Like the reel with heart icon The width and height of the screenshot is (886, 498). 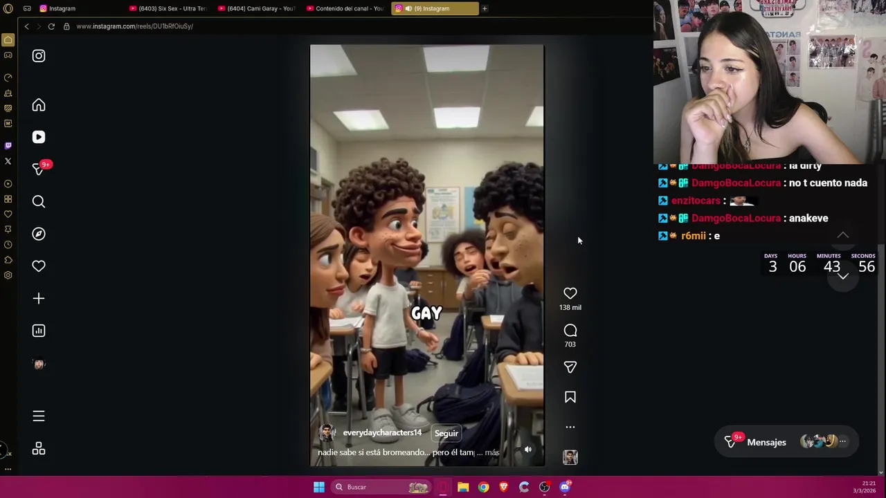coord(570,293)
